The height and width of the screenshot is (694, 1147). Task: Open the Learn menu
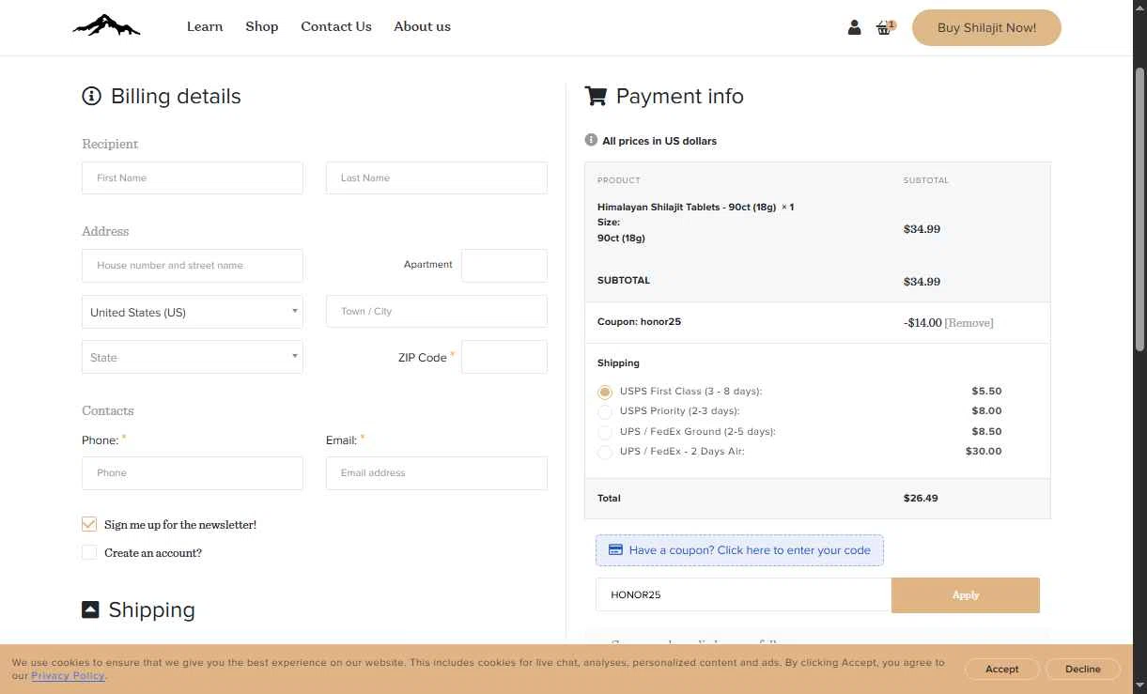205,26
